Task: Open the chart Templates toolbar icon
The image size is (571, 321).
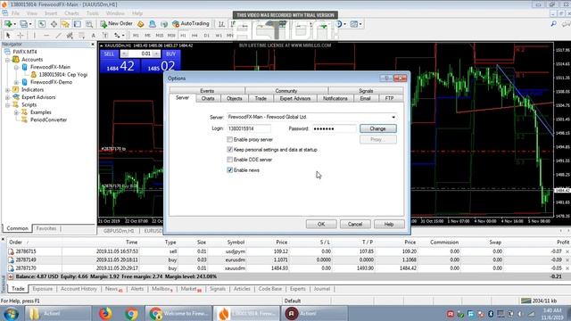Action: 355,24
